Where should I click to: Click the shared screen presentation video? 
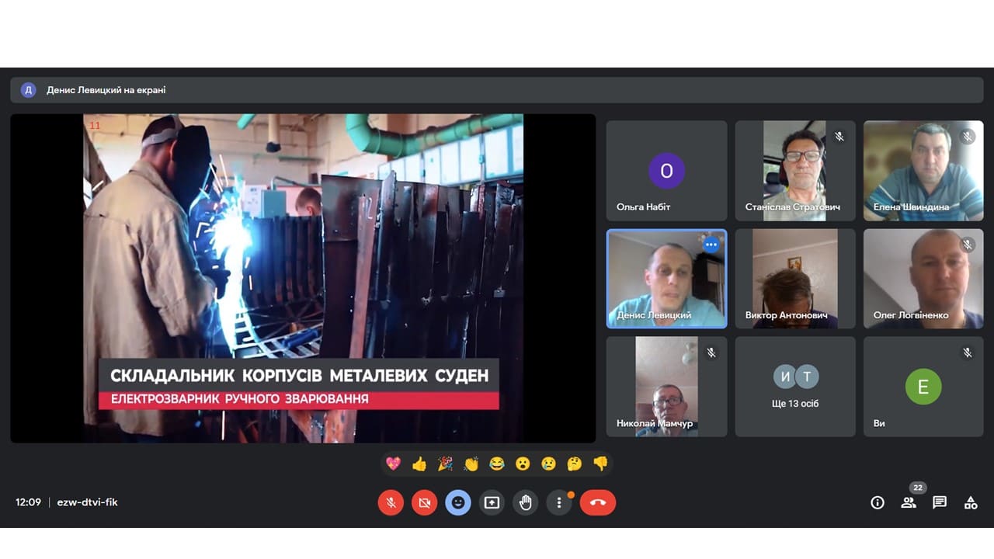click(303, 278)
